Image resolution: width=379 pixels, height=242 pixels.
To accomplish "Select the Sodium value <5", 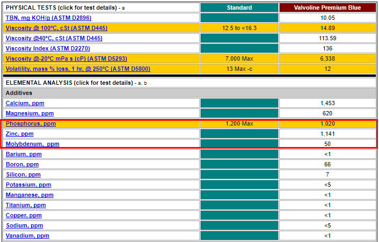I will point(327,225).
